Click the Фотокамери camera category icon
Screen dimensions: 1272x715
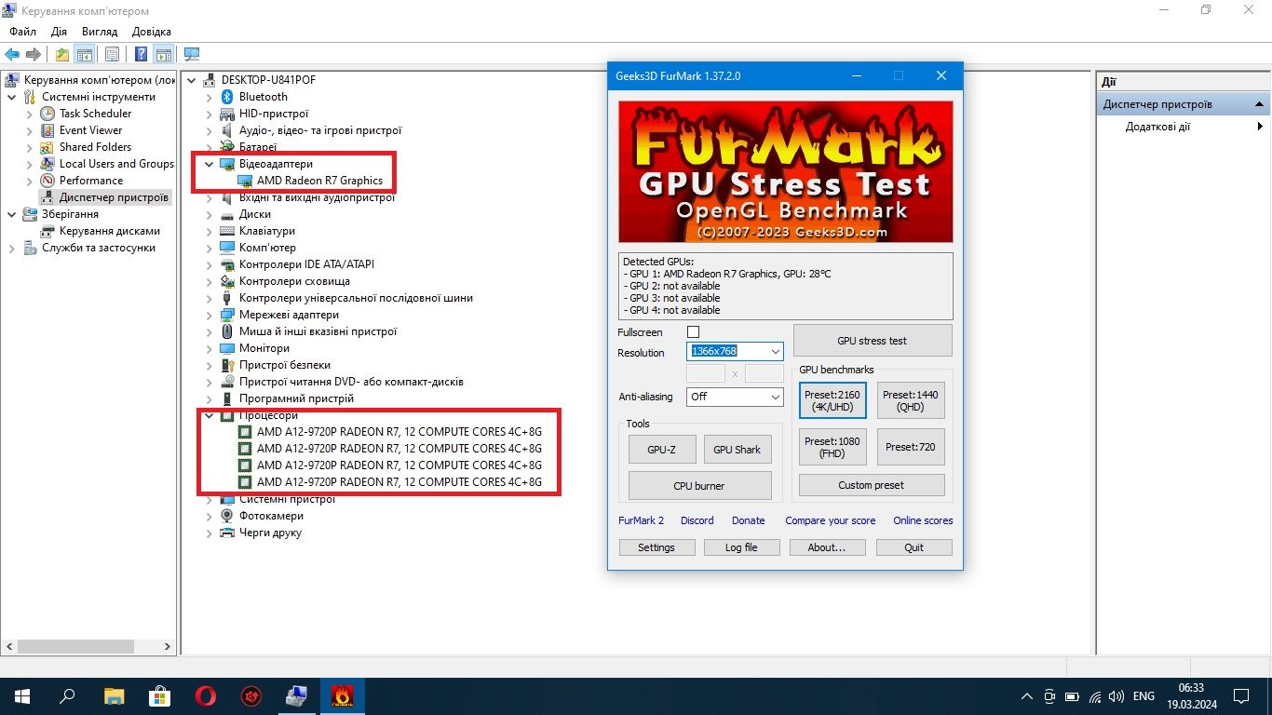[x=227, y=516]
